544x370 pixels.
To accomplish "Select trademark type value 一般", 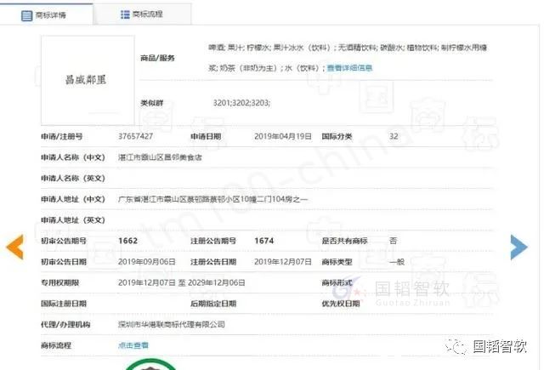I will click(397, 262).
